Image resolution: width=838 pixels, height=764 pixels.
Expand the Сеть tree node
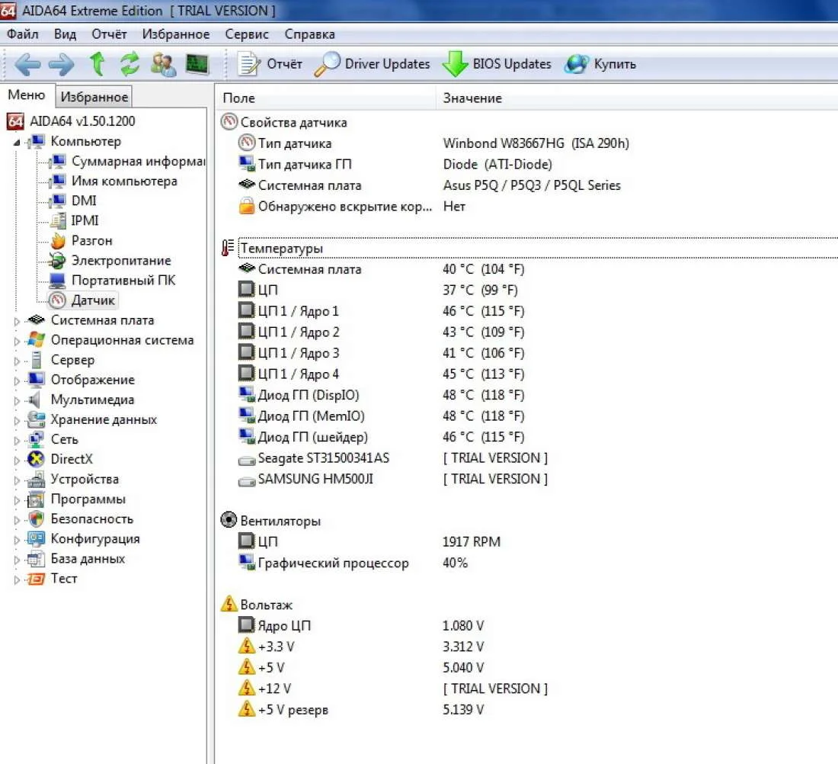(17, 440)
